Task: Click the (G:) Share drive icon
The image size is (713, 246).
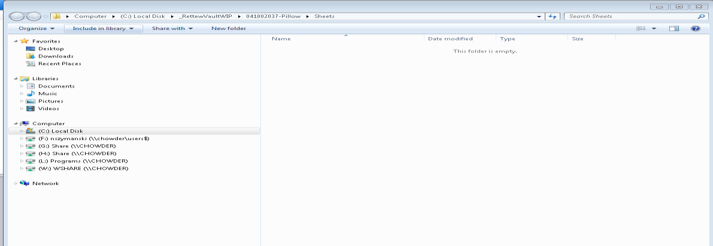Action: pos(31,146)
